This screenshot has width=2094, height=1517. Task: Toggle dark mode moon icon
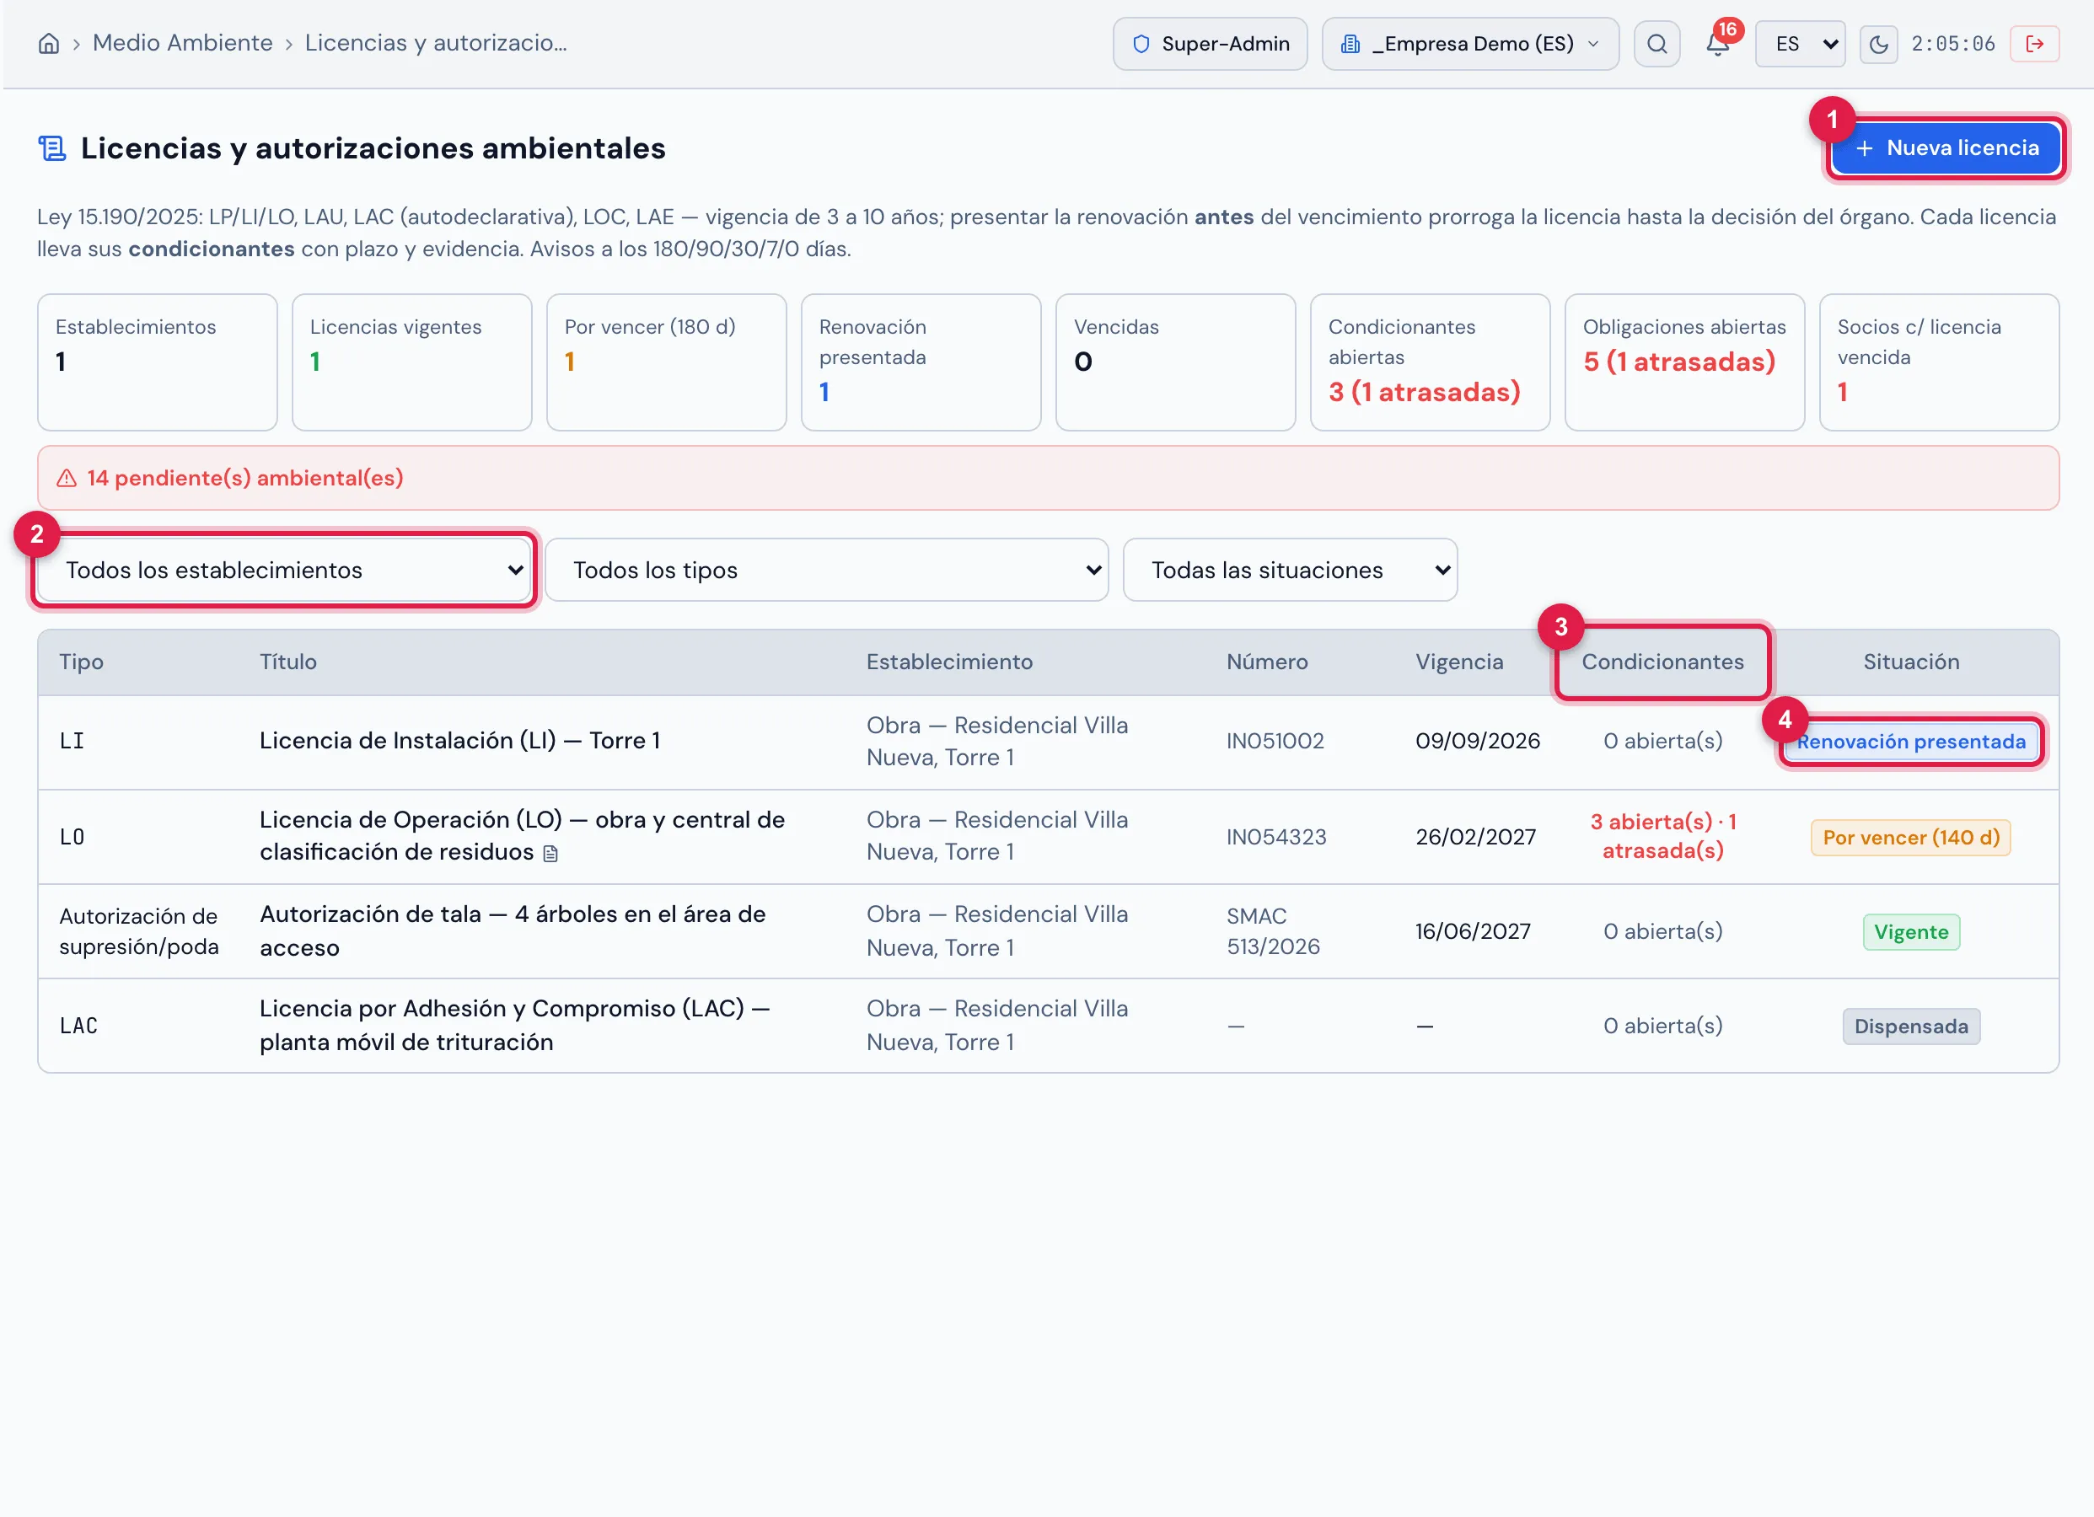pyautogui.click(x=1878, y=43)
